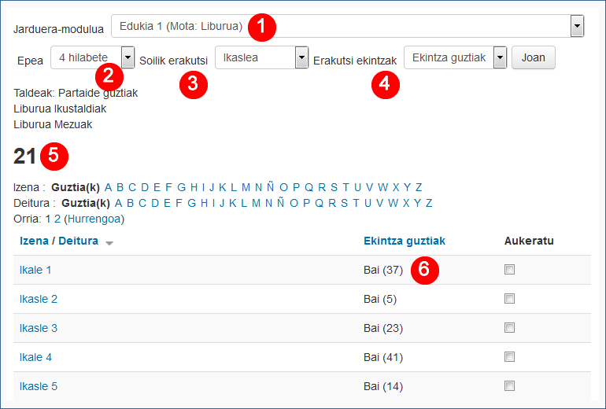Tick the checkbox for Ikale 1
The image size is (606, 409).
pyautogui.click(x=509, y=270)
